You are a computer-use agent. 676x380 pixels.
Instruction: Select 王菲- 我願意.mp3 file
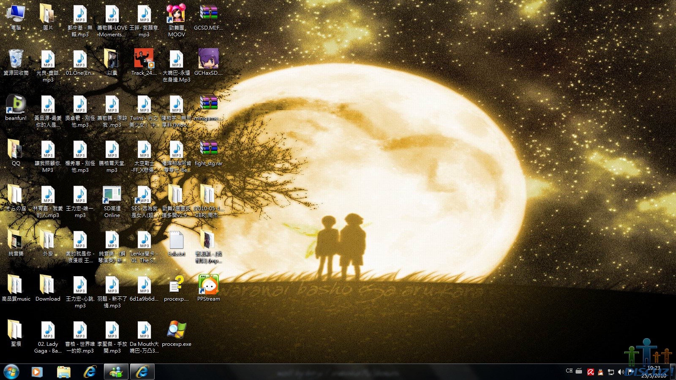[x=144, y=21]
